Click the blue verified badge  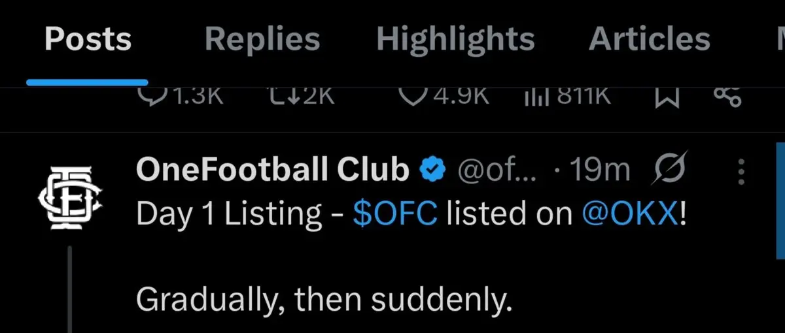(x=432, y=170)
